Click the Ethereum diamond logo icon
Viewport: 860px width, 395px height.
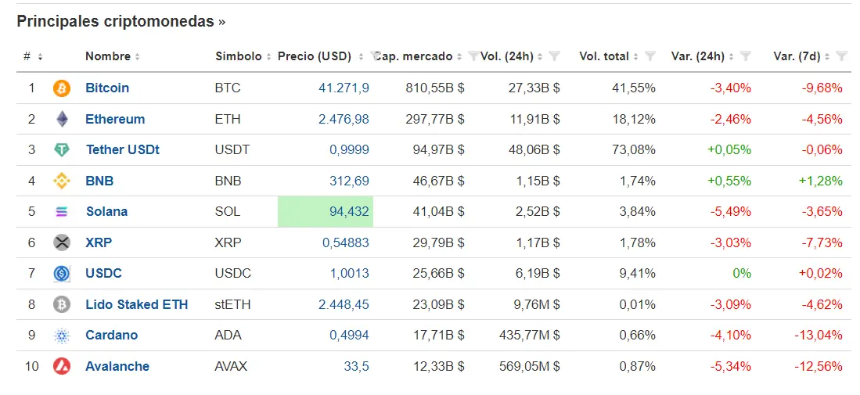[62, 119]
